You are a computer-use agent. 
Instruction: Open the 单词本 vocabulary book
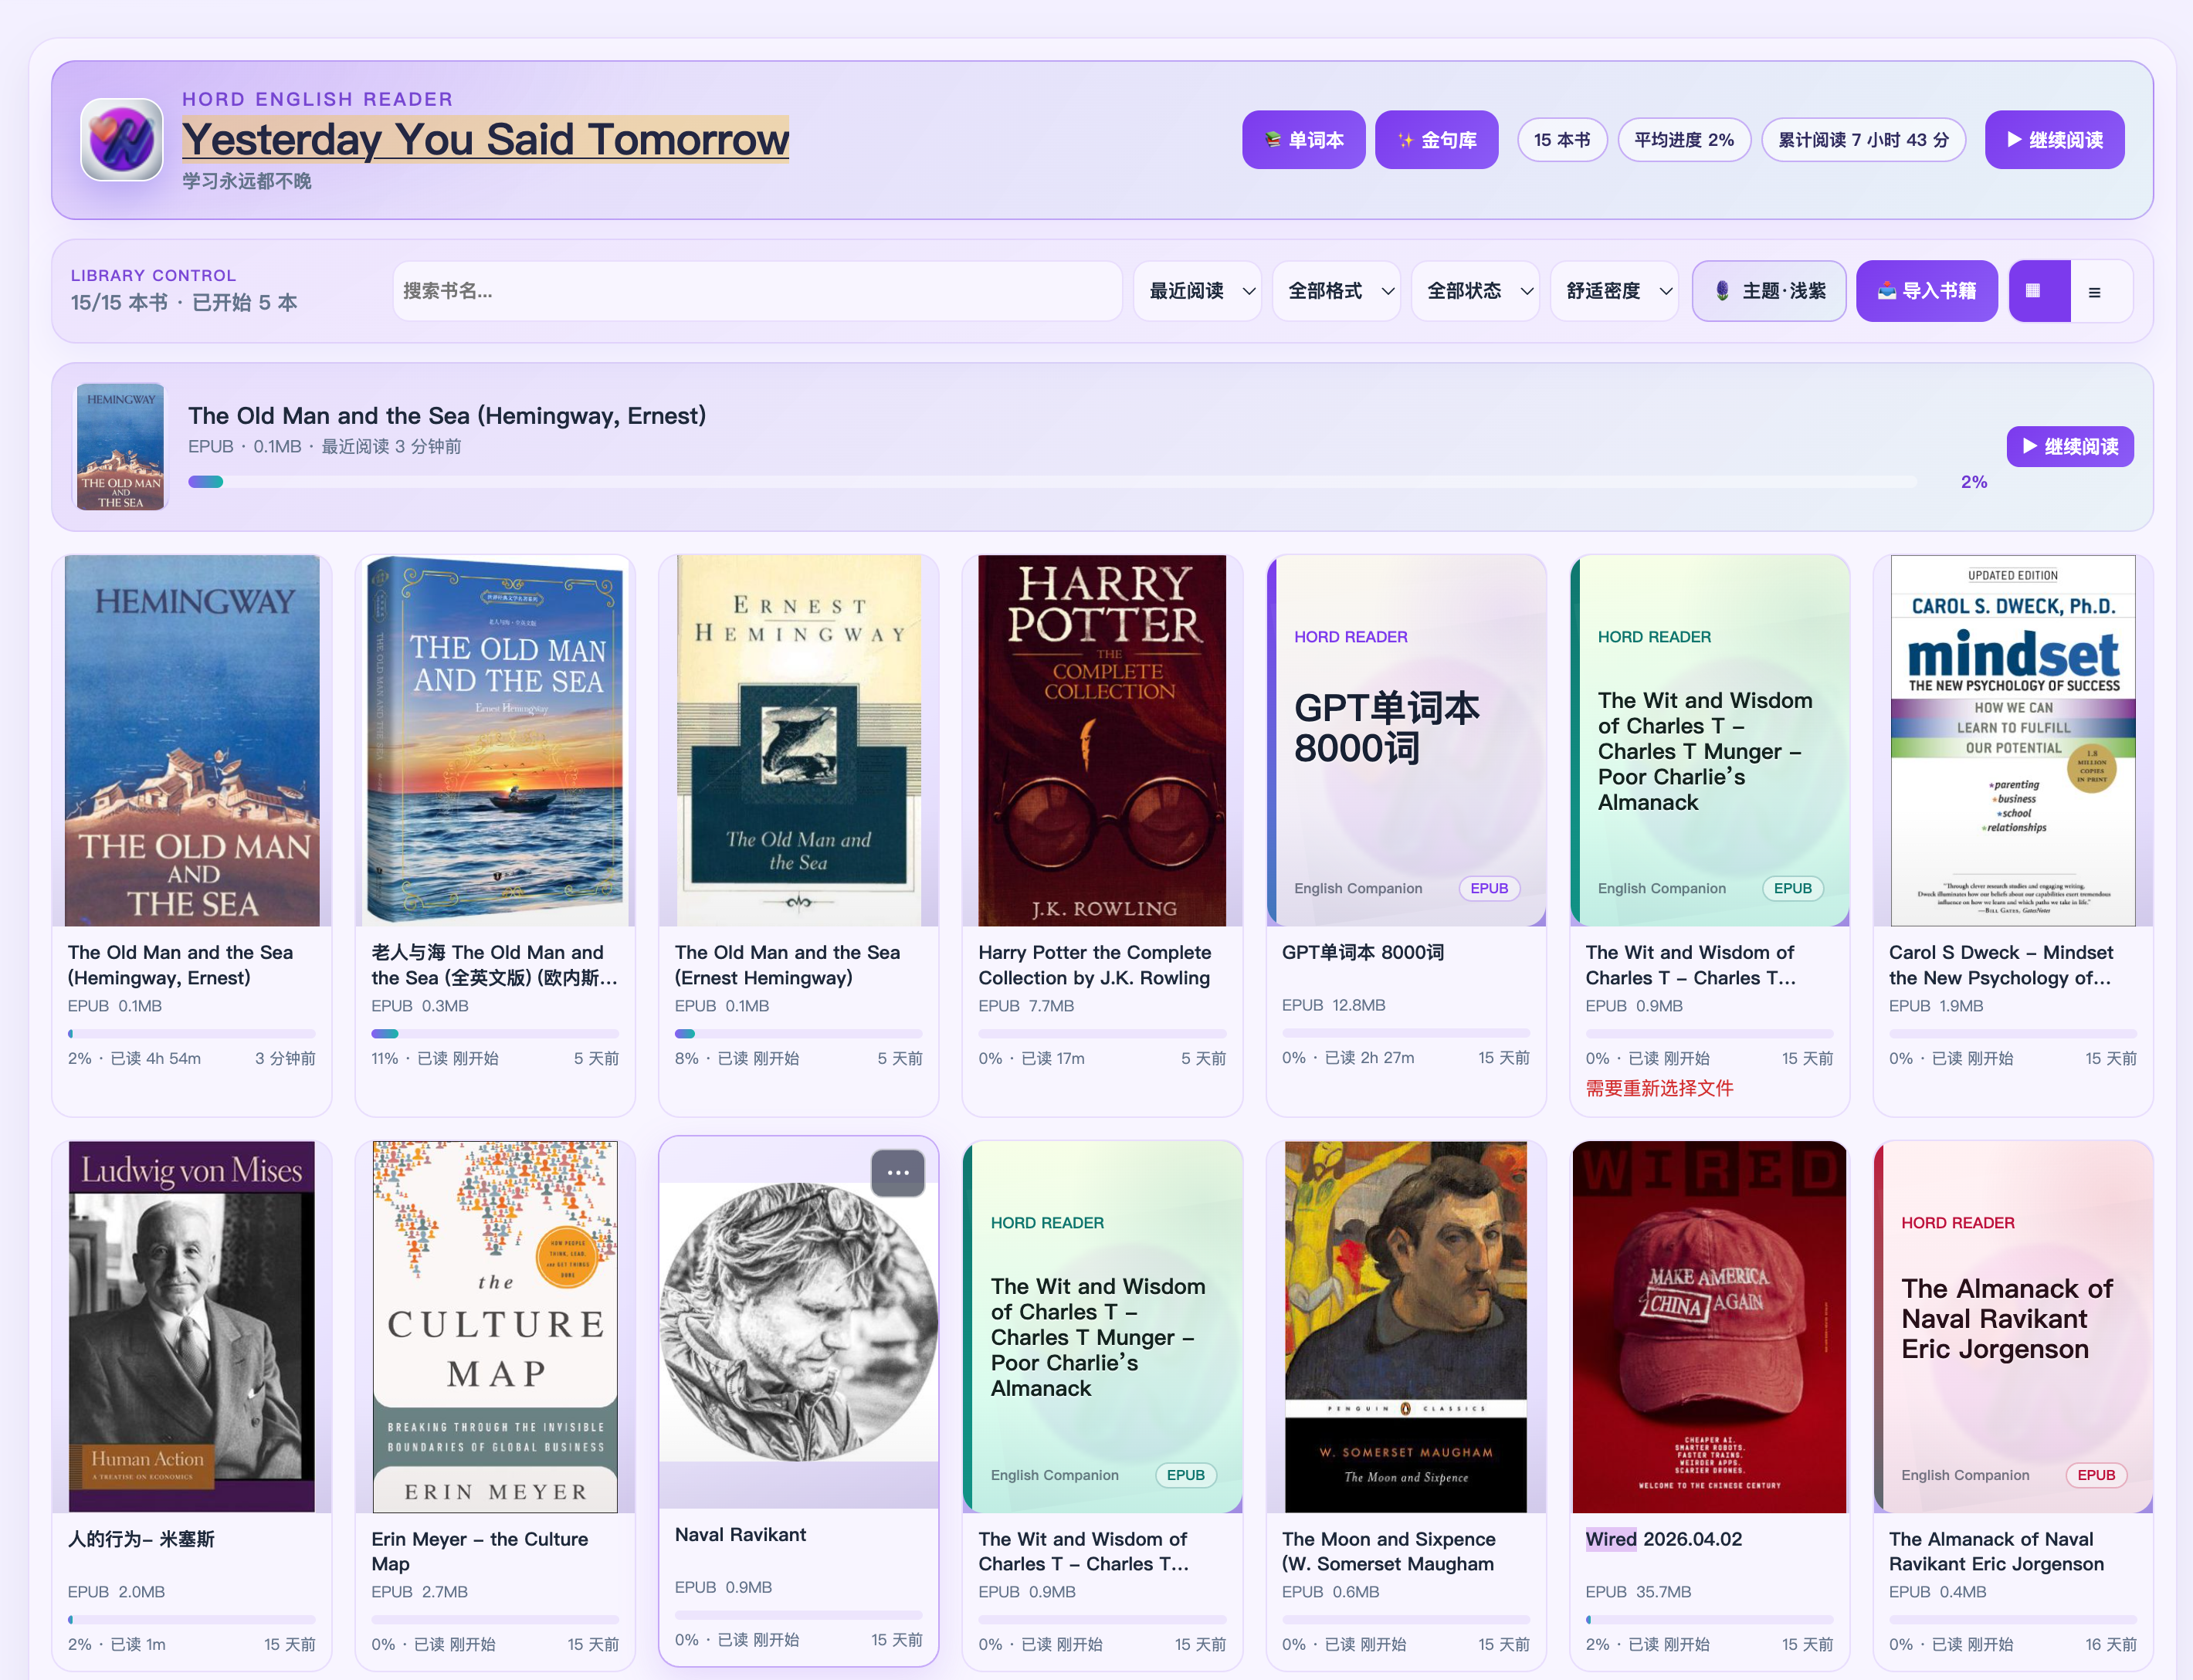[x=1303, y=140]
